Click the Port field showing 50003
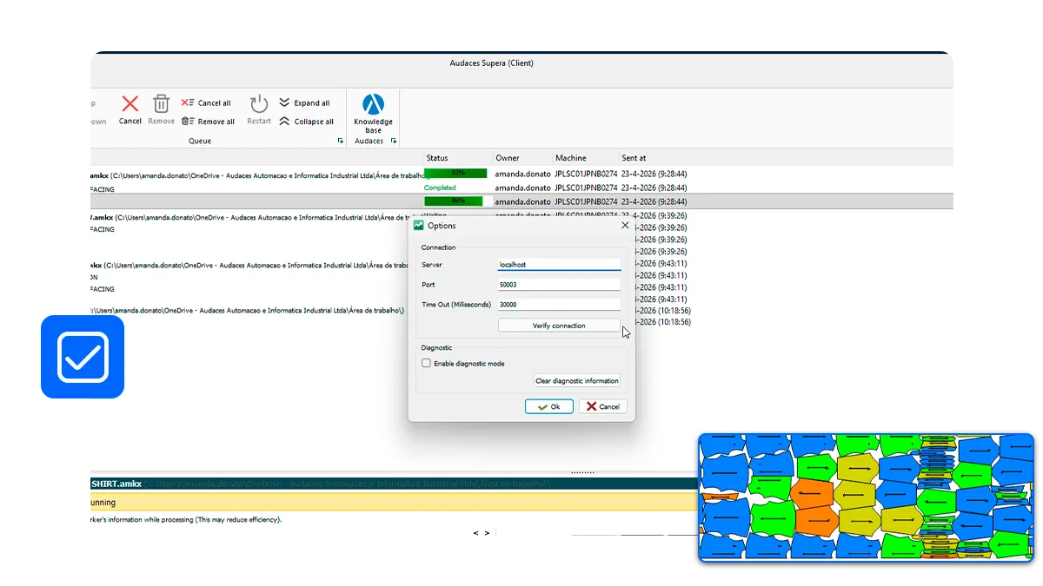The width and height of the screenshot is (1043, 586). pos(559,284)
